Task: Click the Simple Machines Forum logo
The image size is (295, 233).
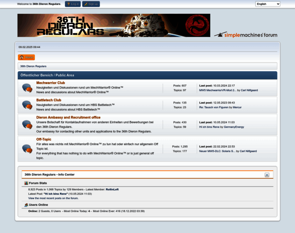Action: coord(246,35)
